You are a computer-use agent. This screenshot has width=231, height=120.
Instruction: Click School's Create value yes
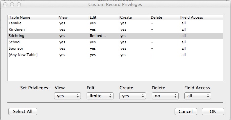tap(123, 42)
